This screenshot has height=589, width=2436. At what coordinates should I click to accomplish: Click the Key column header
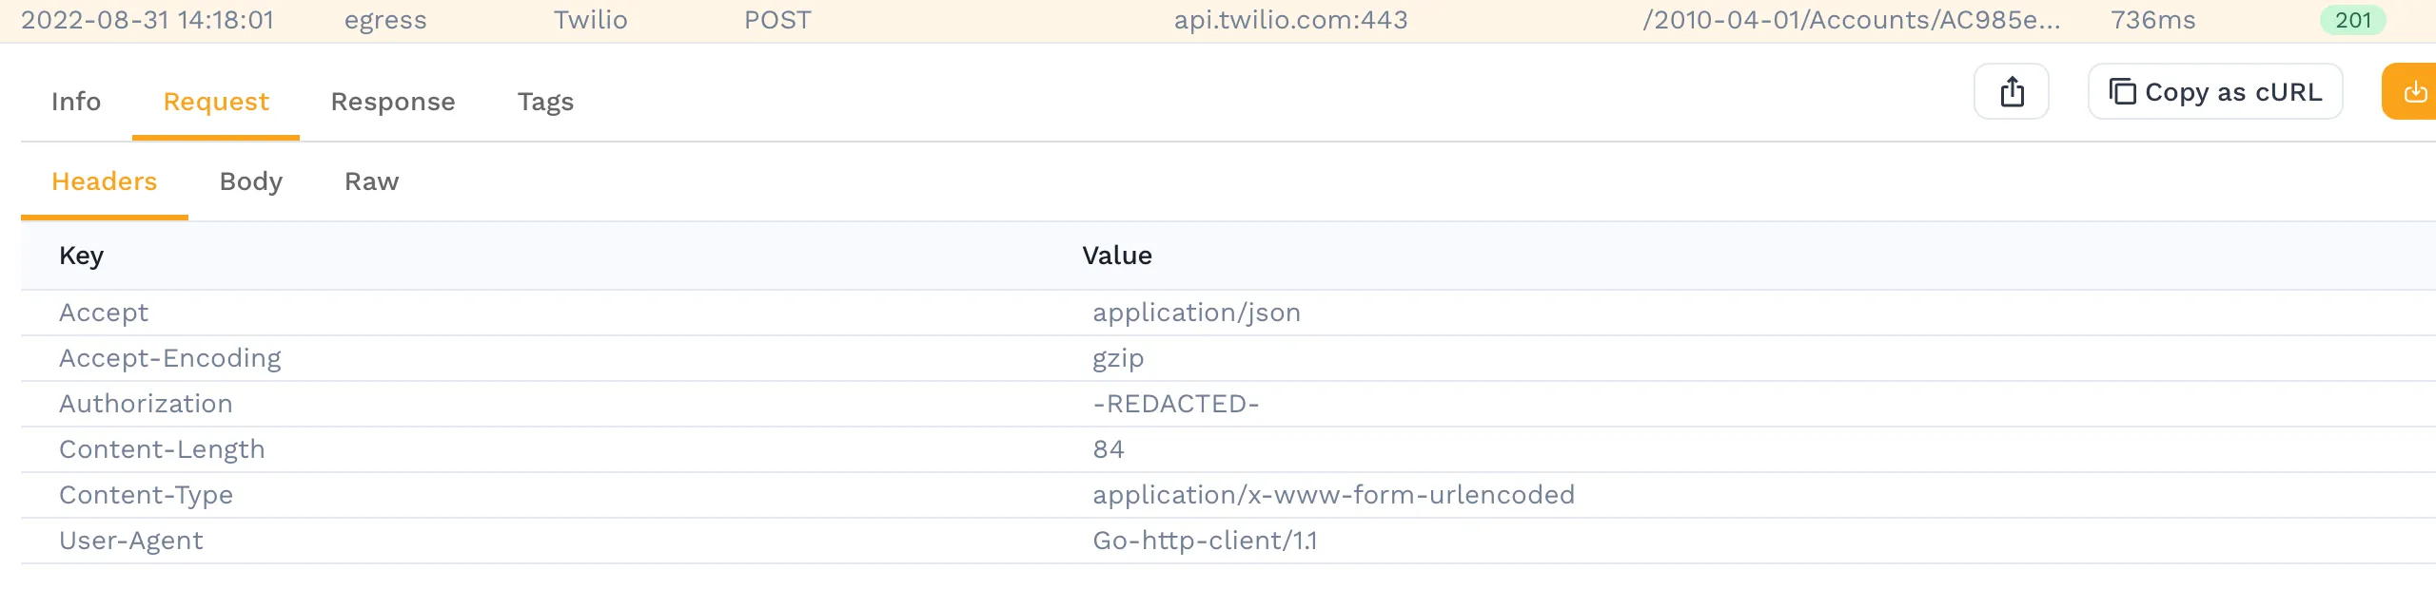(x=82, y=256)
